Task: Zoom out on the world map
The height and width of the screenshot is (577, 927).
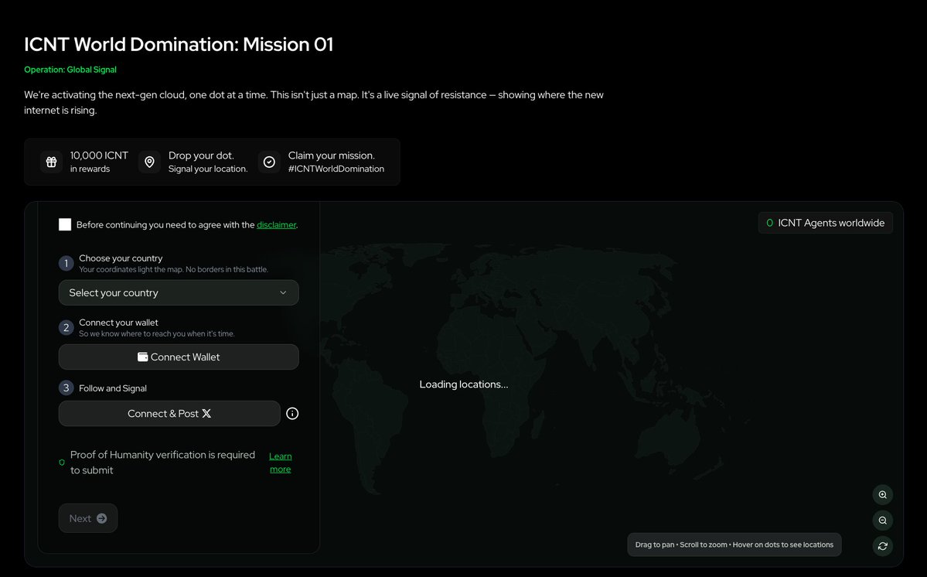Action: [883, 521]
